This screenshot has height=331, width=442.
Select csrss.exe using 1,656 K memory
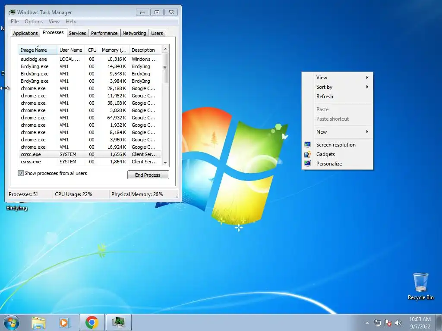click(x=90, y=154)
